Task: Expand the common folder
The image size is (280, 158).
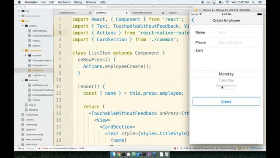Action: (x=26, y=56)
